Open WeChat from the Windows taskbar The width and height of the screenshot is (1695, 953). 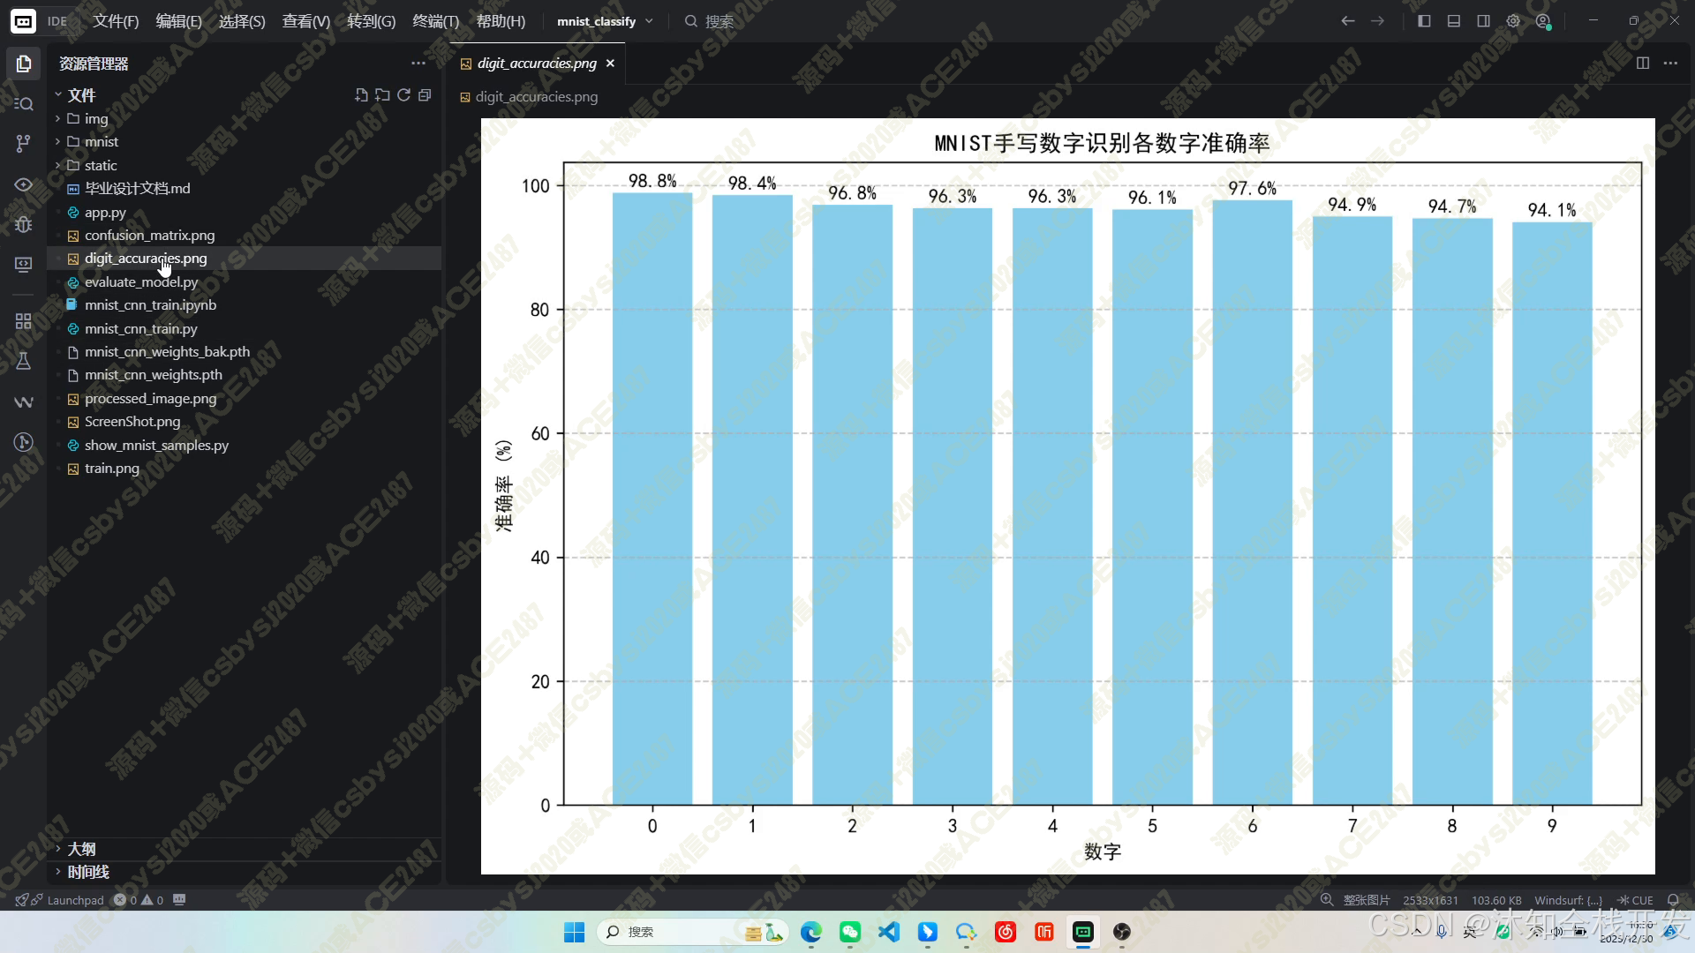click(x=850, y=932)
